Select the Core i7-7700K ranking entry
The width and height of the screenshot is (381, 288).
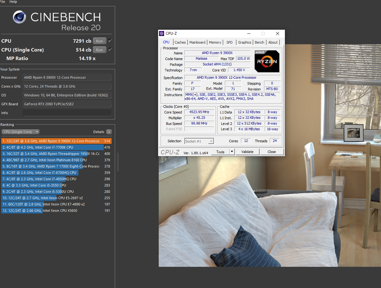click(x=56, y=147)
